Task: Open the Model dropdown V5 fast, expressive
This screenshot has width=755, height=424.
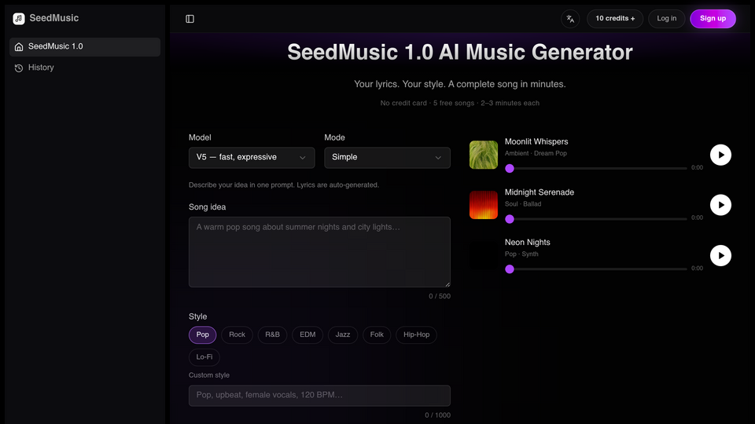Action: click(252, 157)
